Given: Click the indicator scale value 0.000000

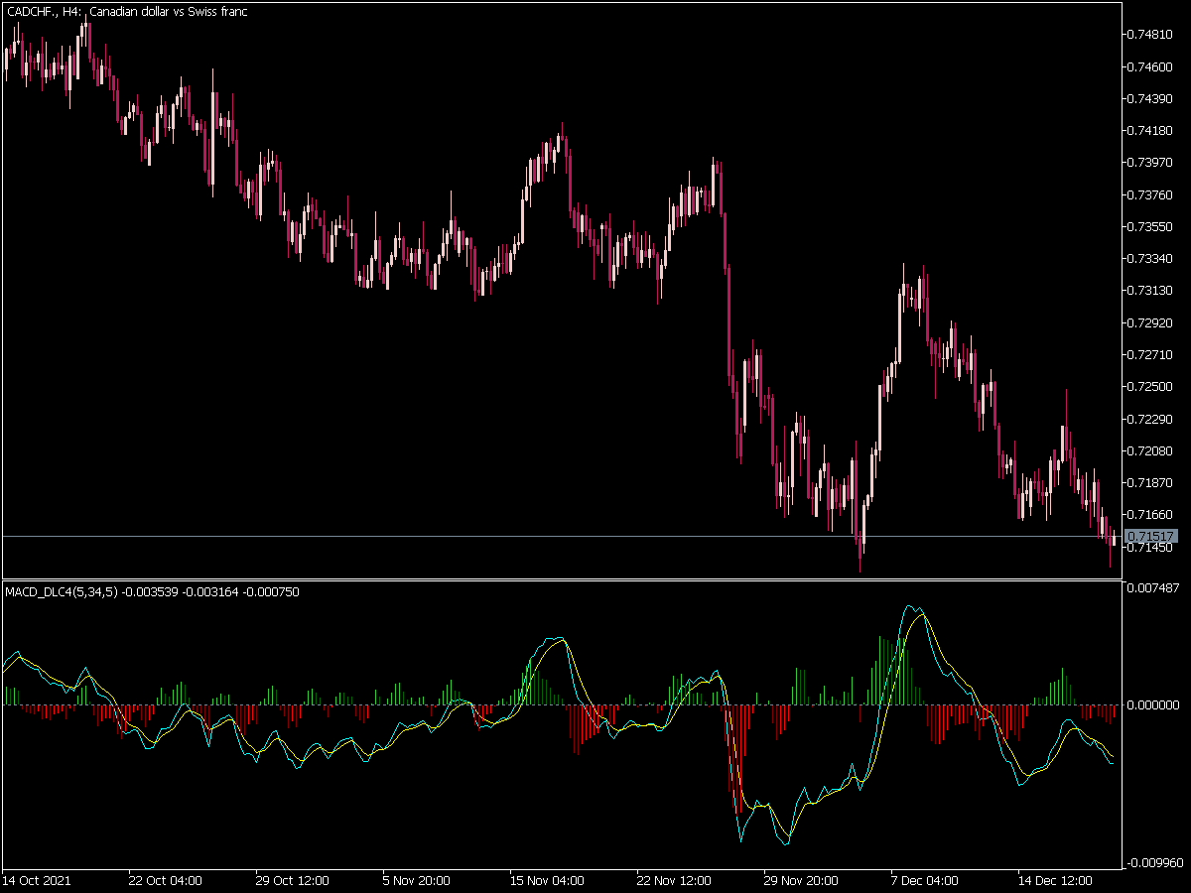Looking at the screenshot, I should (1155, 705).
